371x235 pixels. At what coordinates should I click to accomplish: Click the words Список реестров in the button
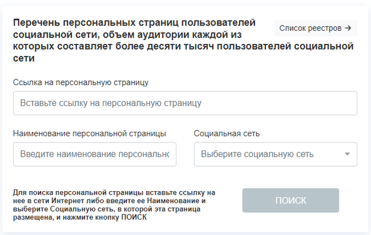(x=310, y=27)
